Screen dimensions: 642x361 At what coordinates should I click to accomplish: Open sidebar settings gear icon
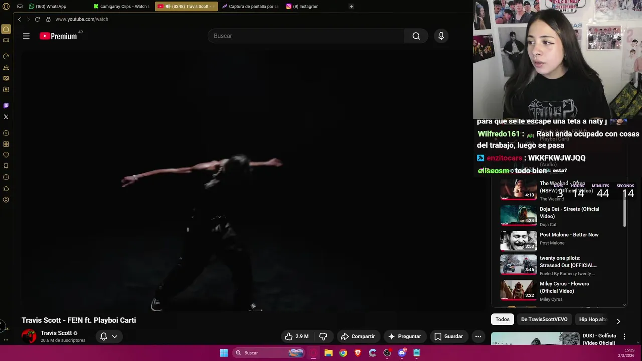pos(6,200)
